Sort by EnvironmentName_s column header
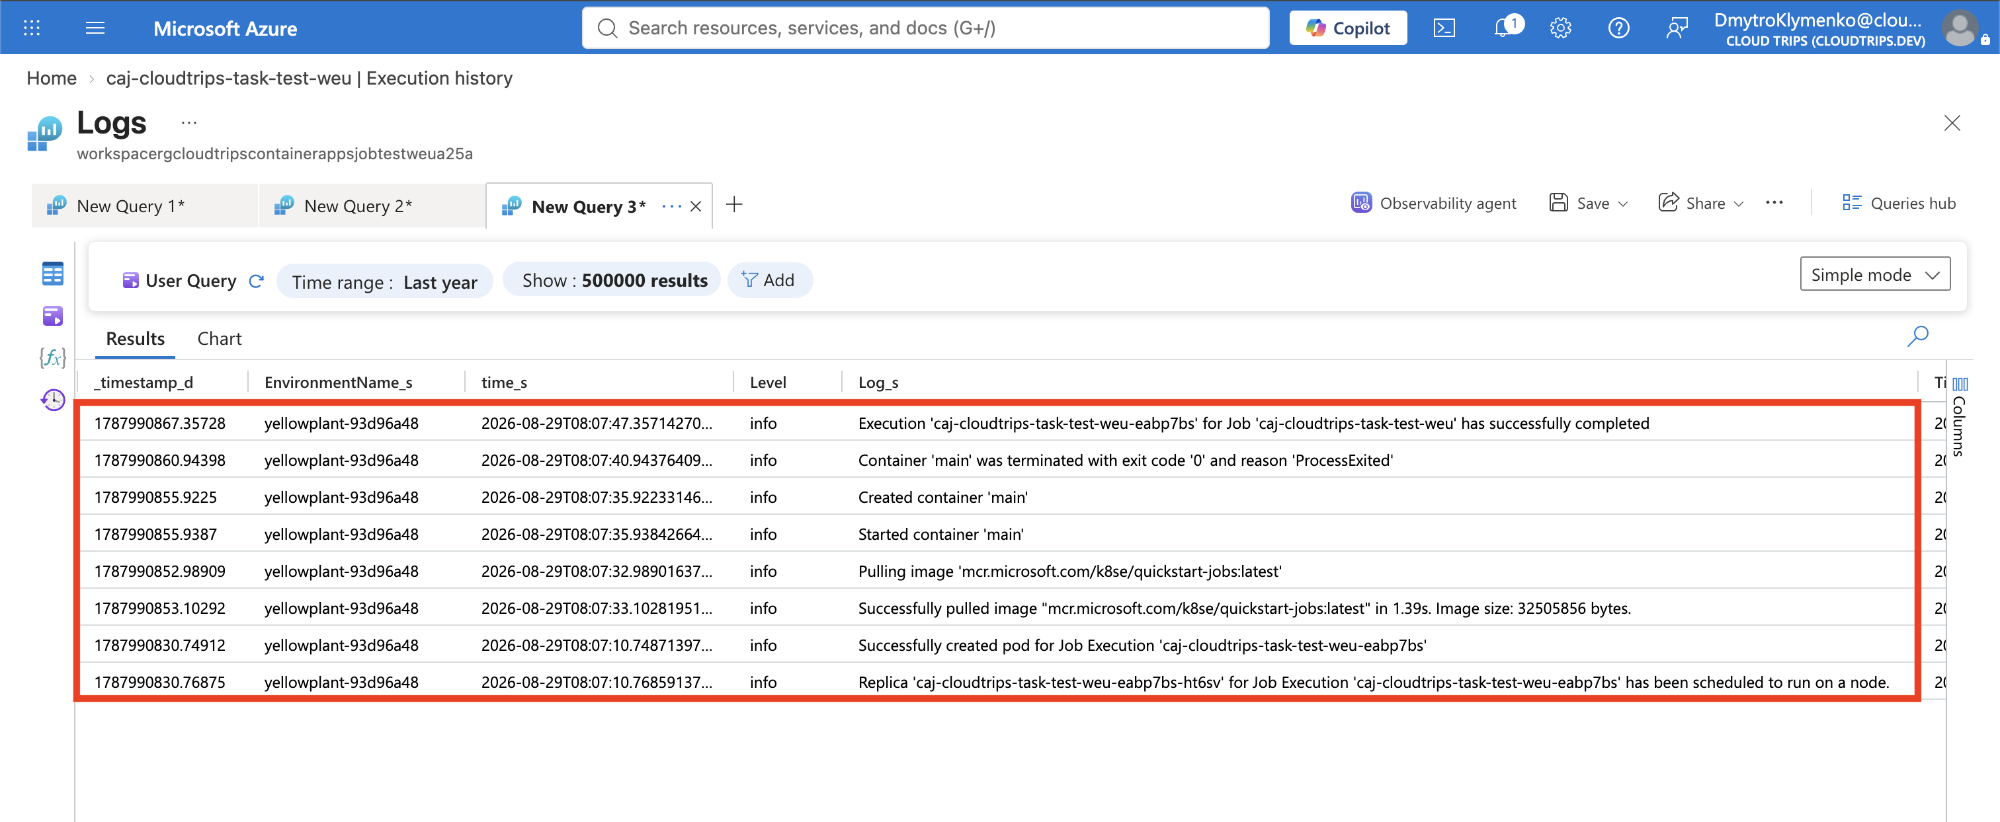This screenshot has width=2000, height=822. [338, 383]
